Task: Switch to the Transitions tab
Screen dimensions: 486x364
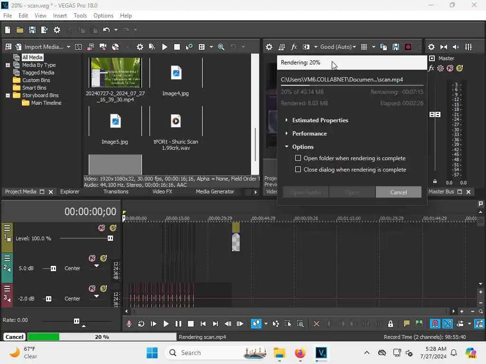Action: click(116, 192)
